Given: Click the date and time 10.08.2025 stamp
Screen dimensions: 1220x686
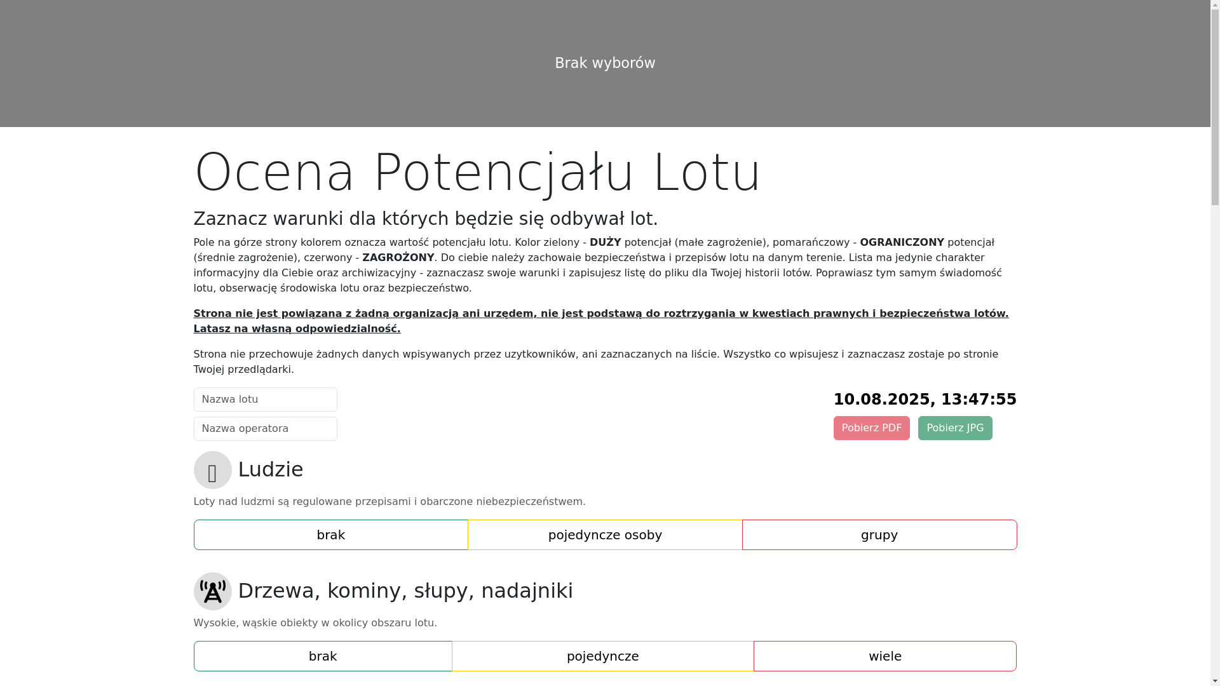Looking at the screenshot, I should pos(925,400).
